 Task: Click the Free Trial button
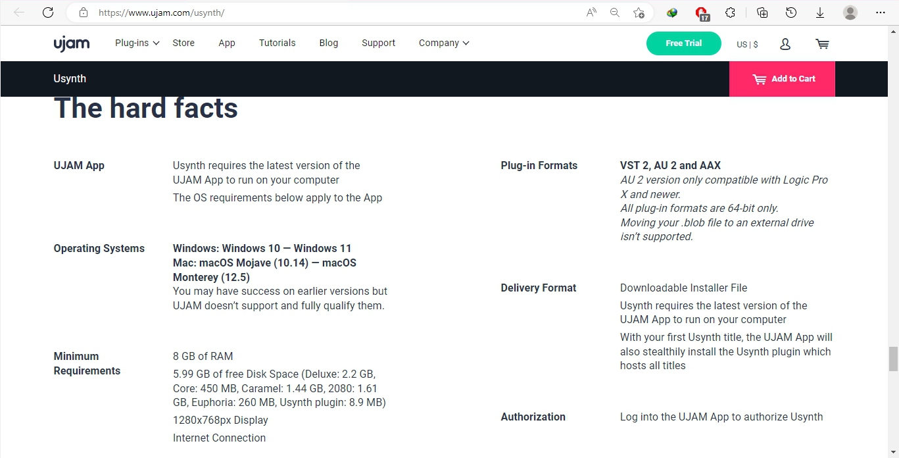coord(683,43)
